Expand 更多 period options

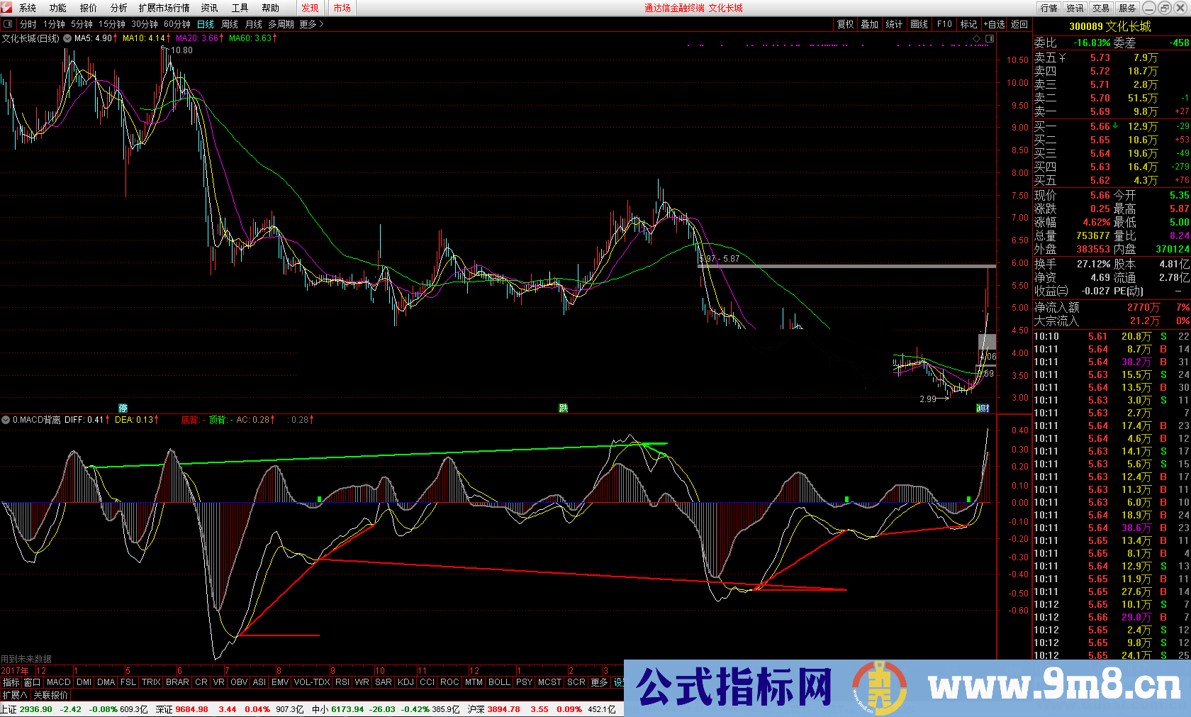click(x=311, y=24)
